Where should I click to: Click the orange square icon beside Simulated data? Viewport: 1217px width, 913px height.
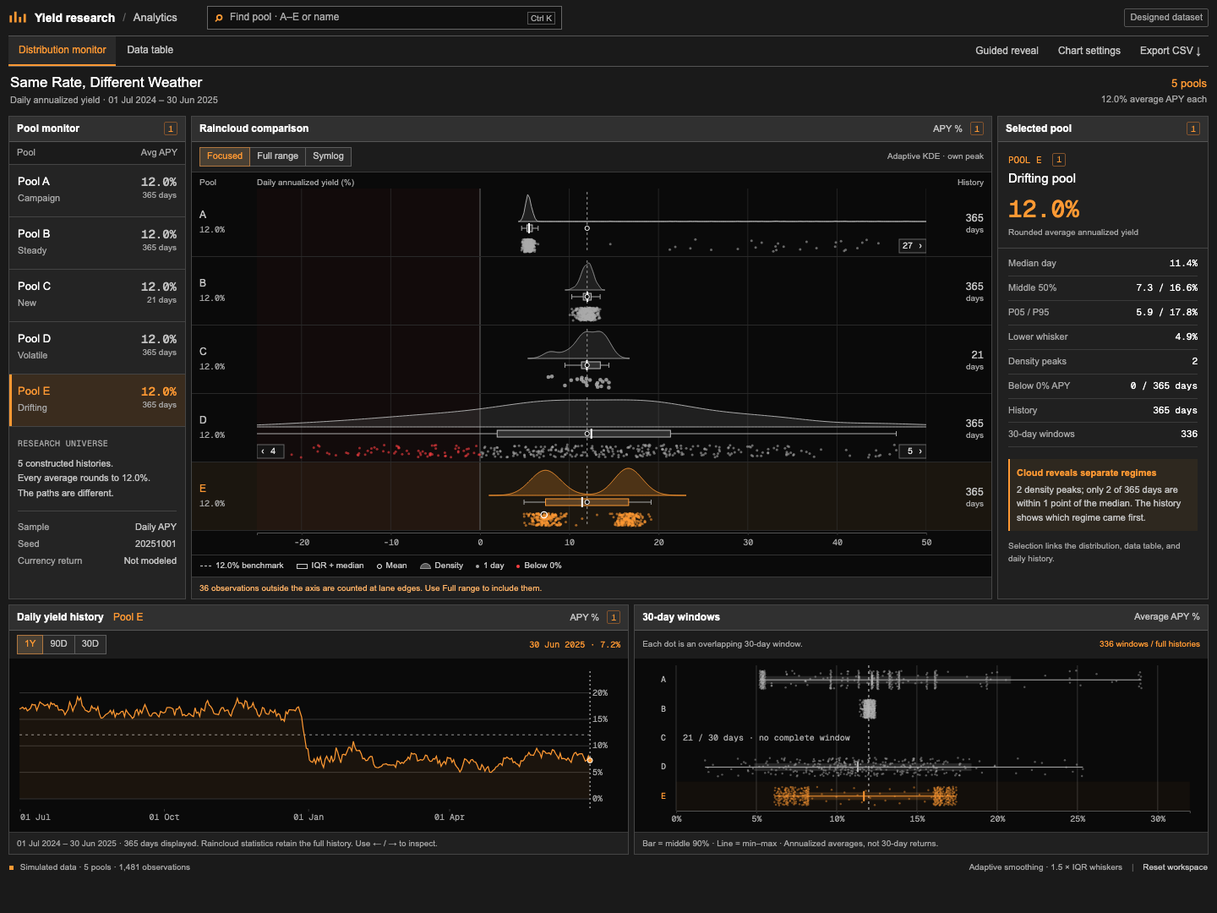12,867
